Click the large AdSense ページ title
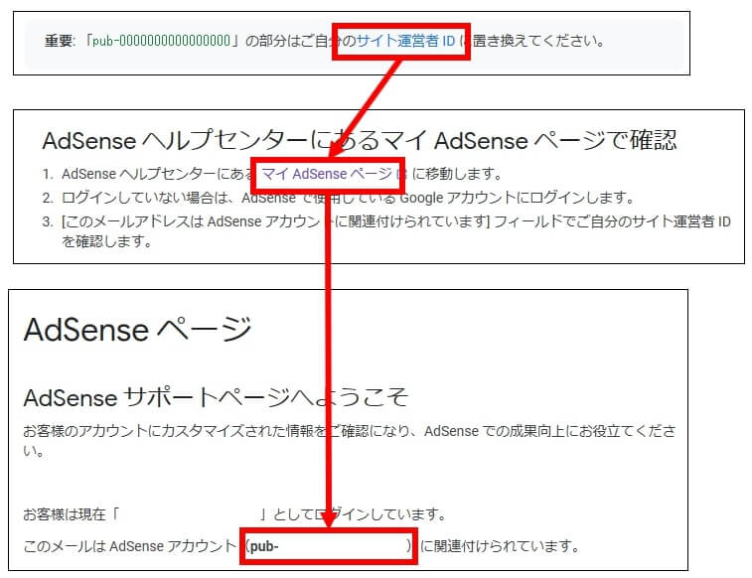 pos(137,330)
